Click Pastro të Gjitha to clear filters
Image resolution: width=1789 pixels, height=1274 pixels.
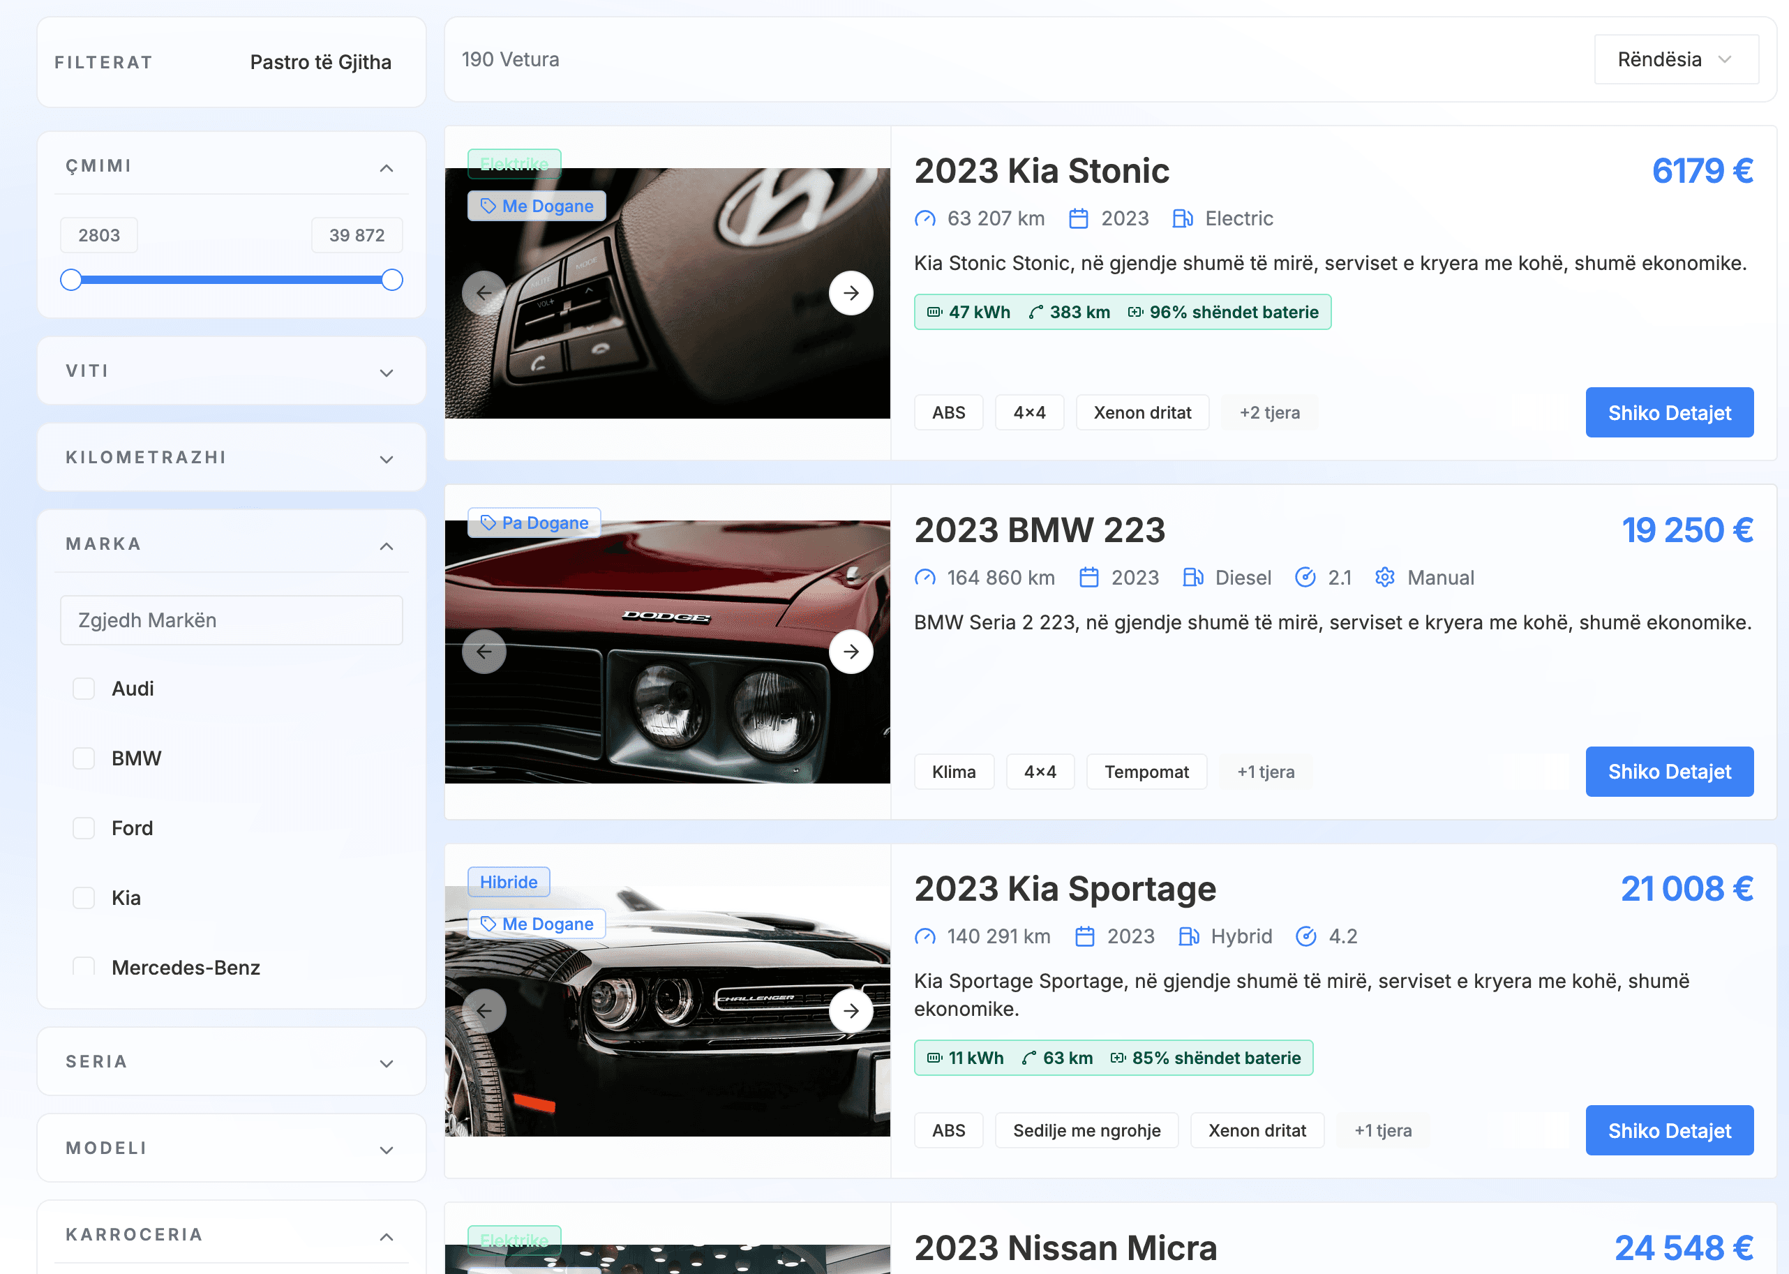tap(320, 63)
